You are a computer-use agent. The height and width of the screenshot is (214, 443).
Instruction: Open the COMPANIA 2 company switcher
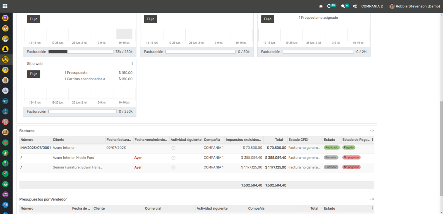coord(372,6)
